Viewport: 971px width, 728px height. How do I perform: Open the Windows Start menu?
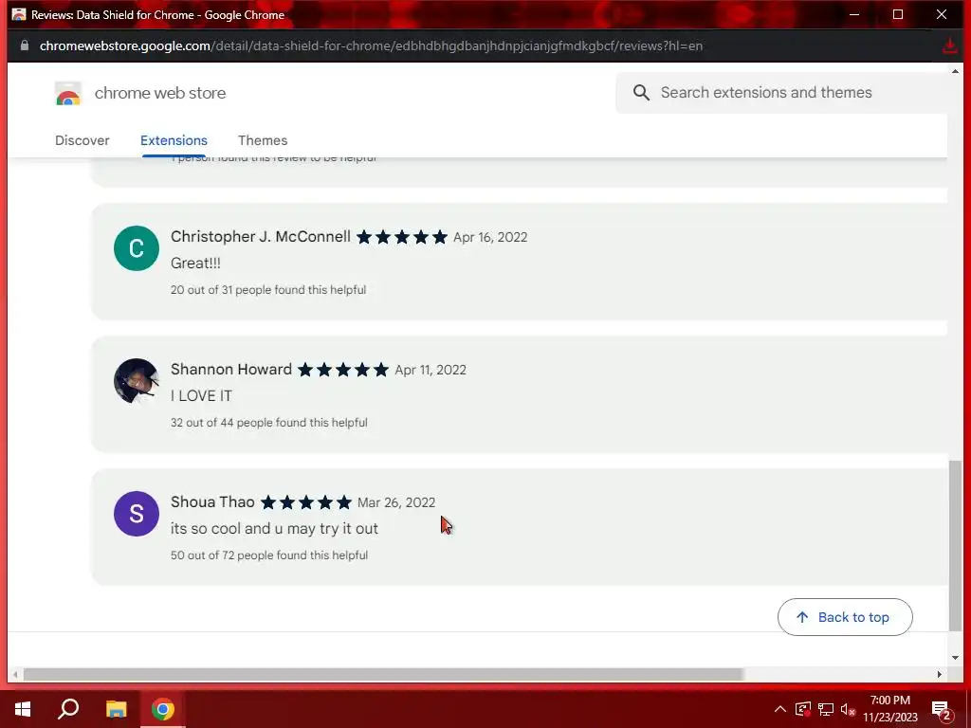click(23, 709)
